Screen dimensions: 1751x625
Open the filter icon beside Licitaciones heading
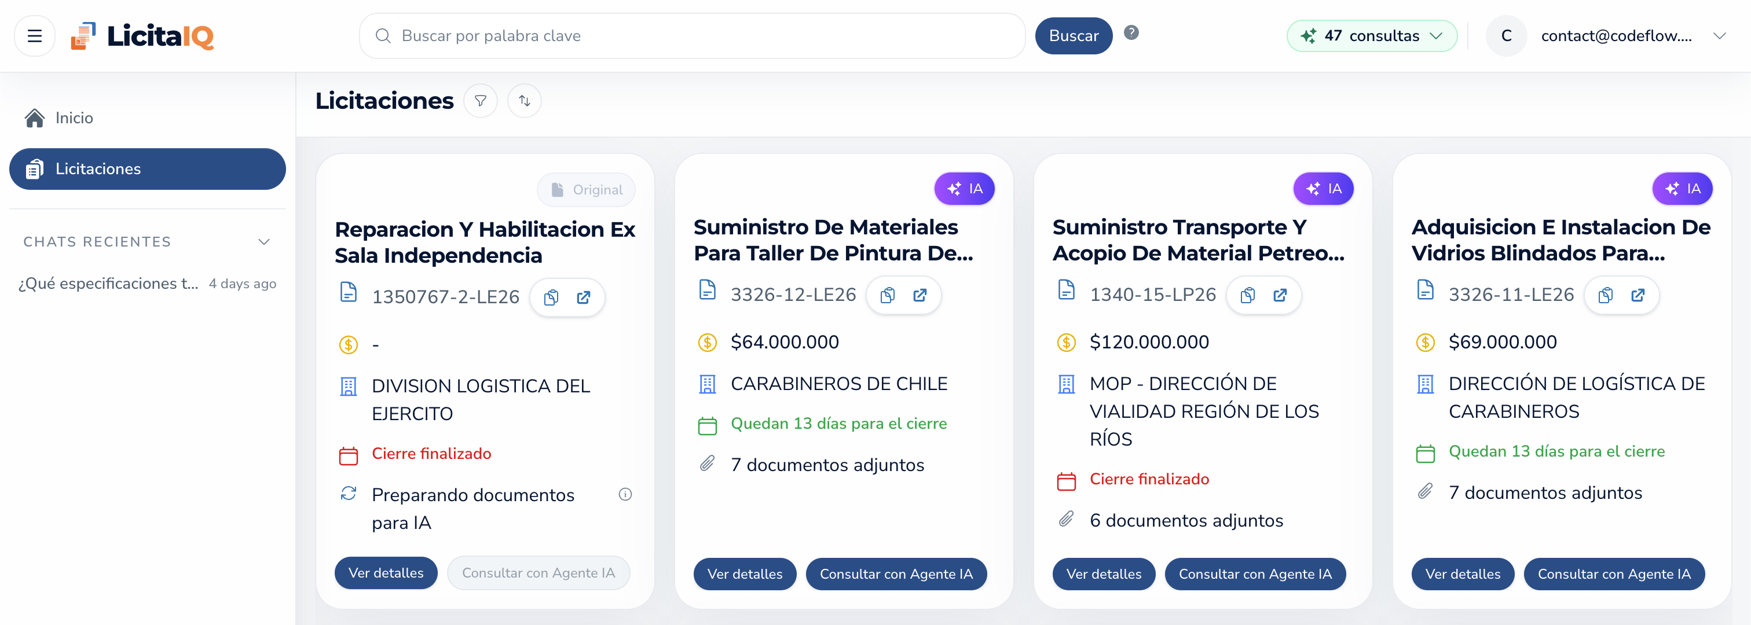point(481,101)
